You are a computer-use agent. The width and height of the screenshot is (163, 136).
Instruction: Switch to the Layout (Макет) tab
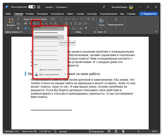(70, 14)
